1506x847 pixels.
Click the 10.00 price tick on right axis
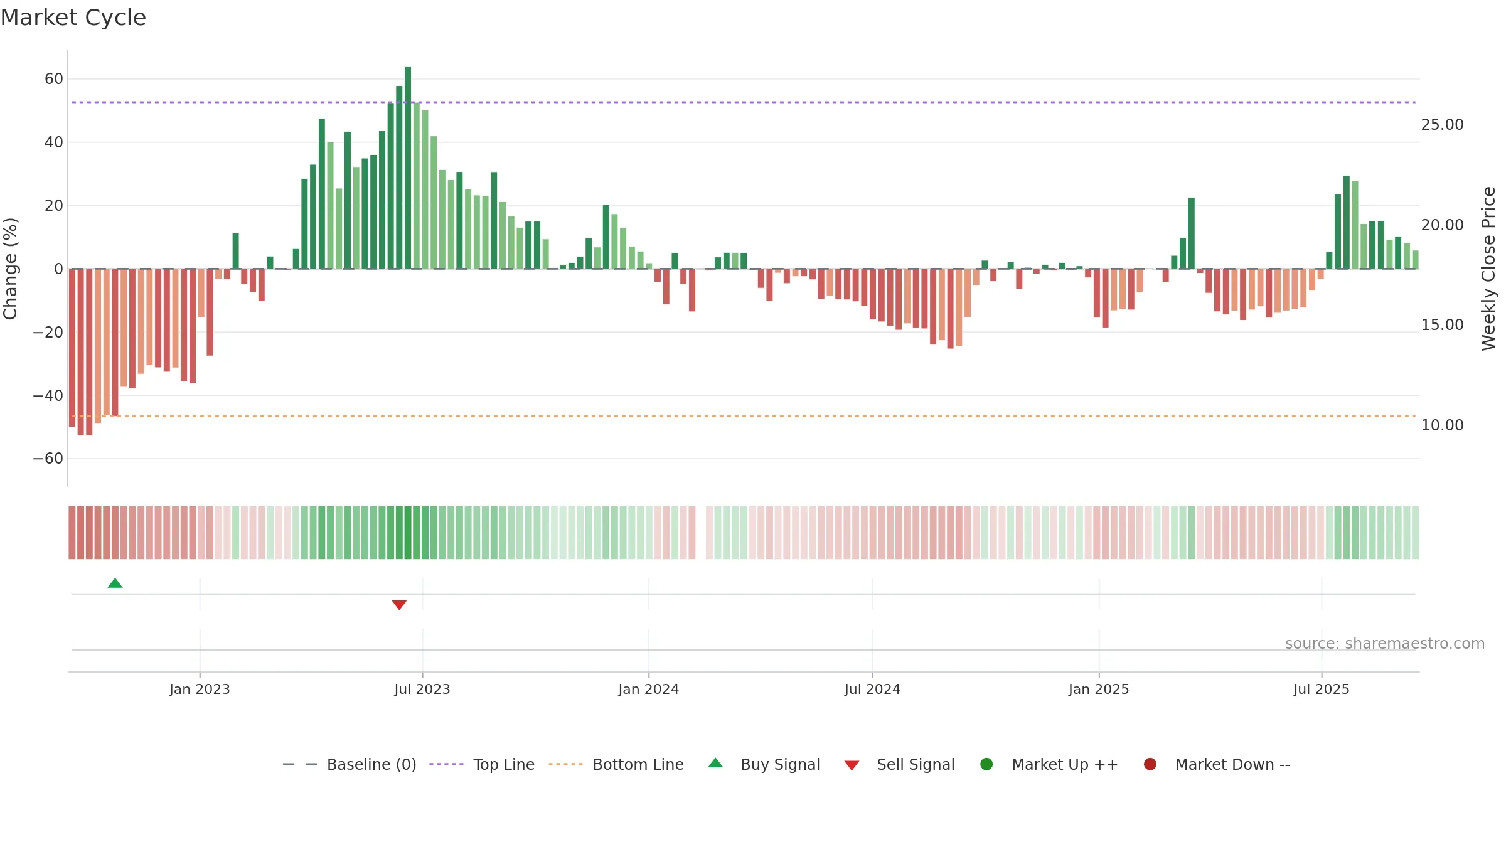1442,425
